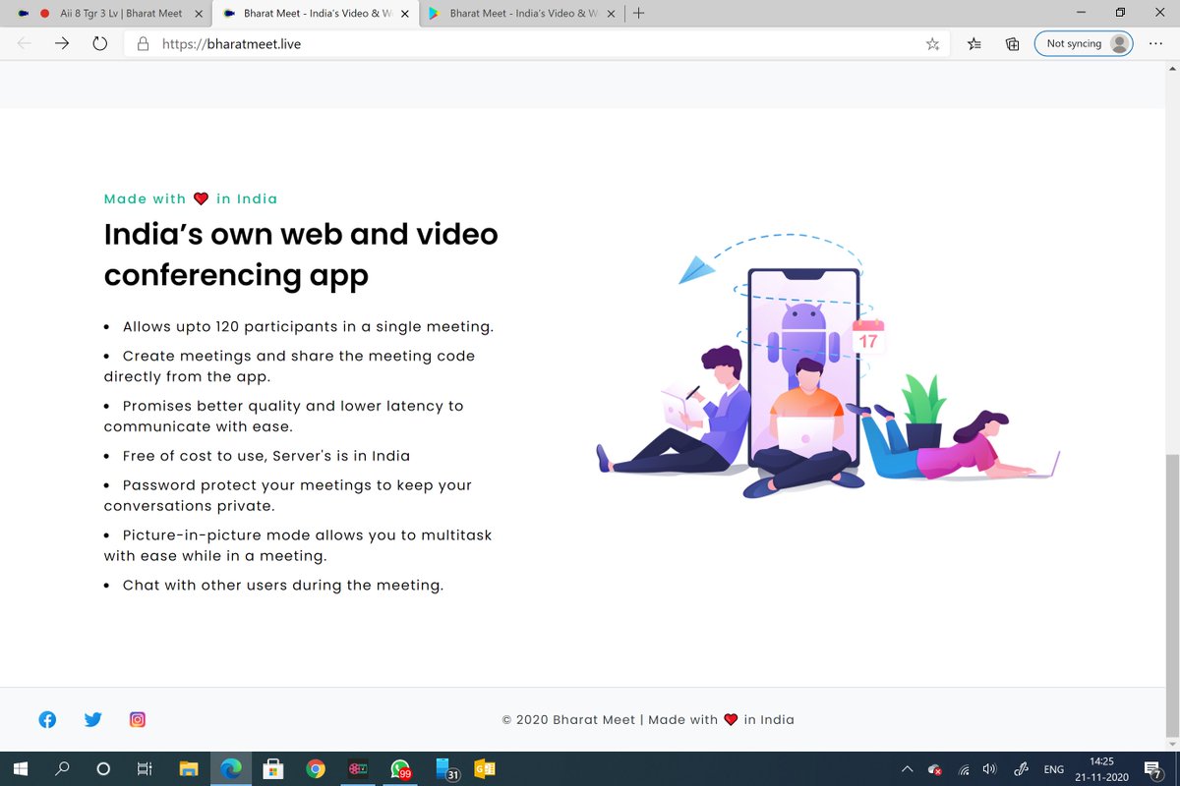Open the Collections icon in Edge toolbar

(x=1012, y=44)
